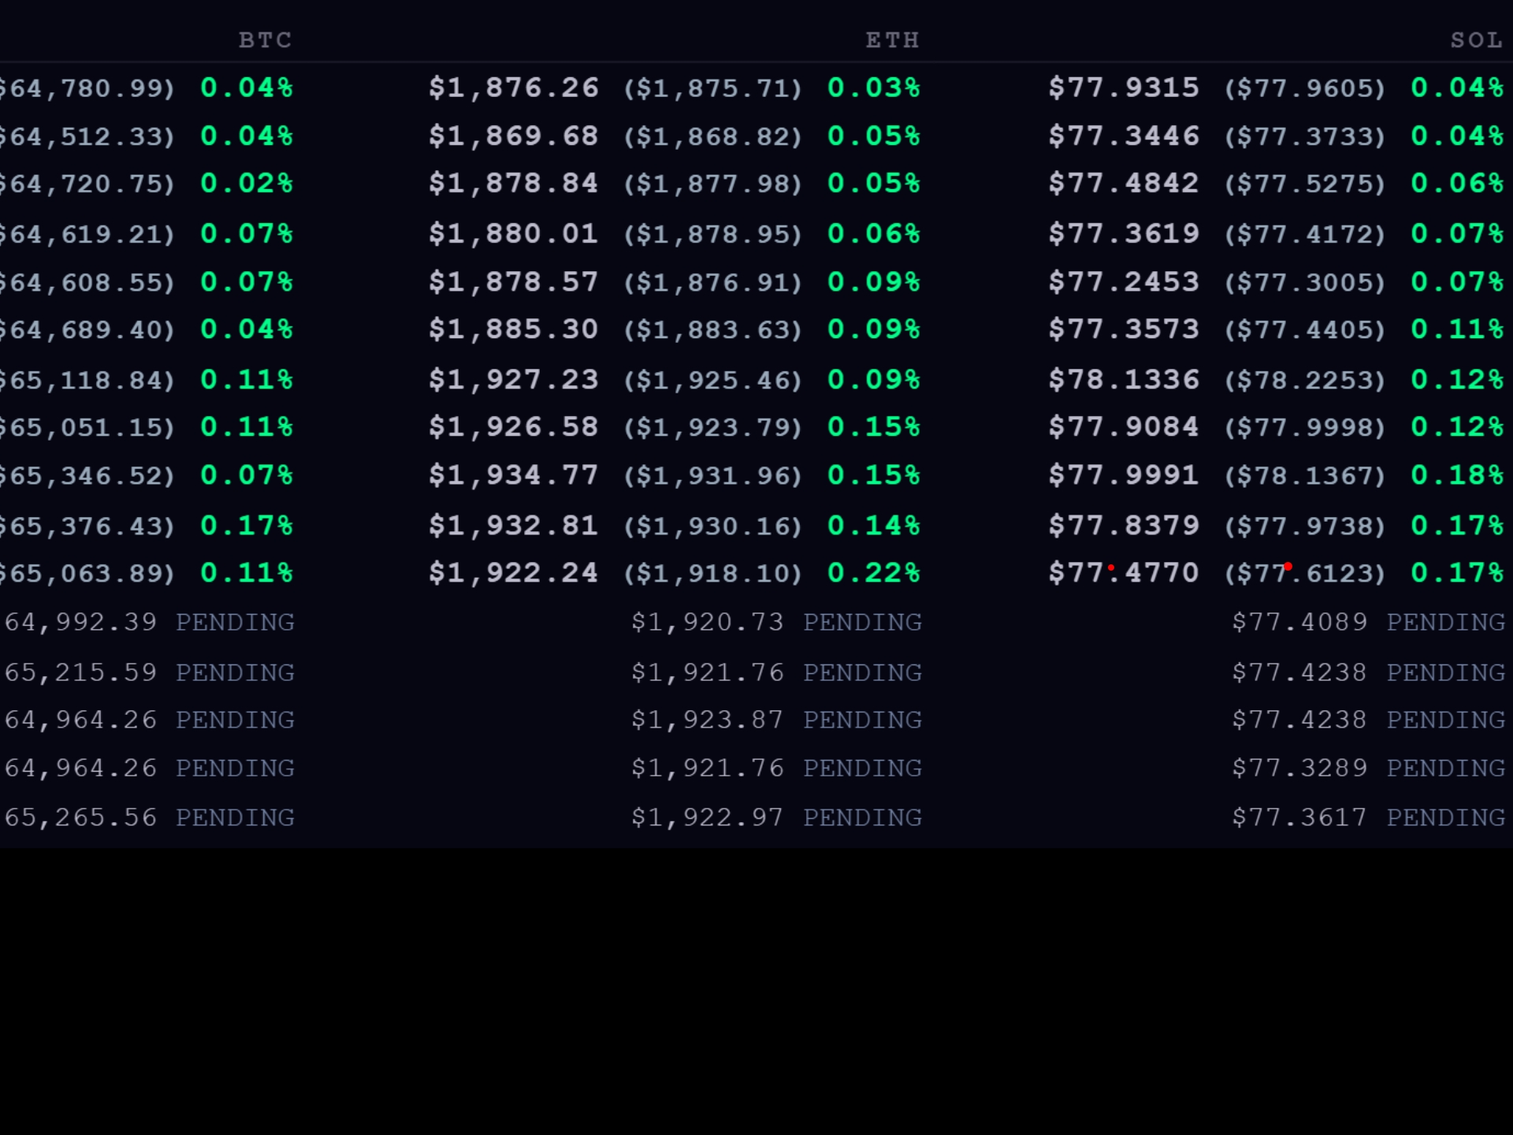Image resolution: width=1513 pixels, height=1135 pixels.
Task: Select pending ETH price $1,922.97
Action: tap(708, 817)
